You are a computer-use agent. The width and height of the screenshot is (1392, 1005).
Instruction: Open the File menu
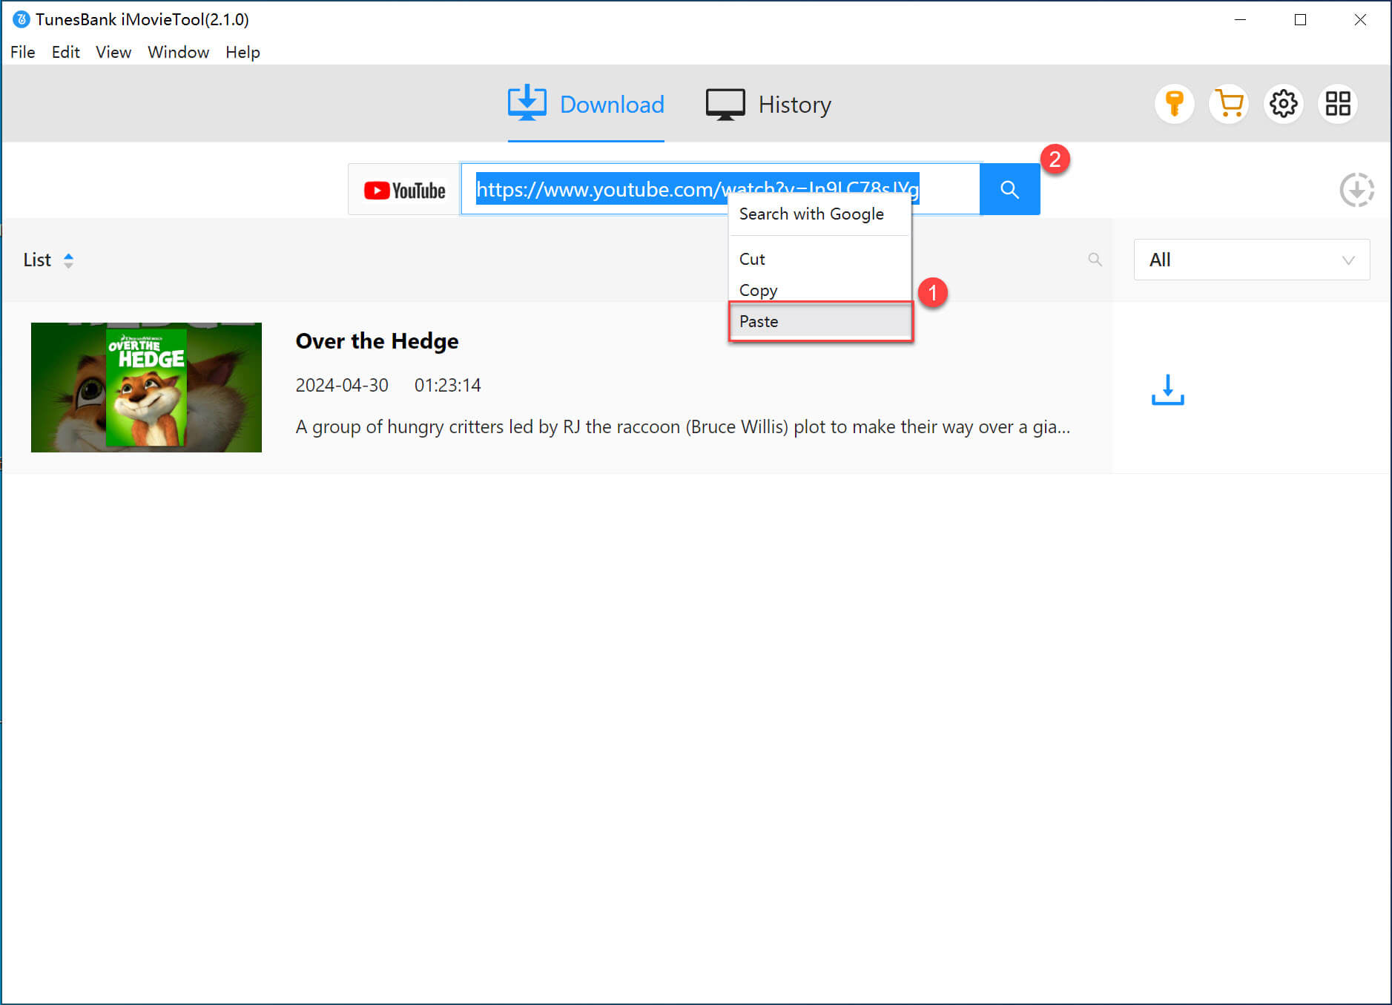[22, 52]
